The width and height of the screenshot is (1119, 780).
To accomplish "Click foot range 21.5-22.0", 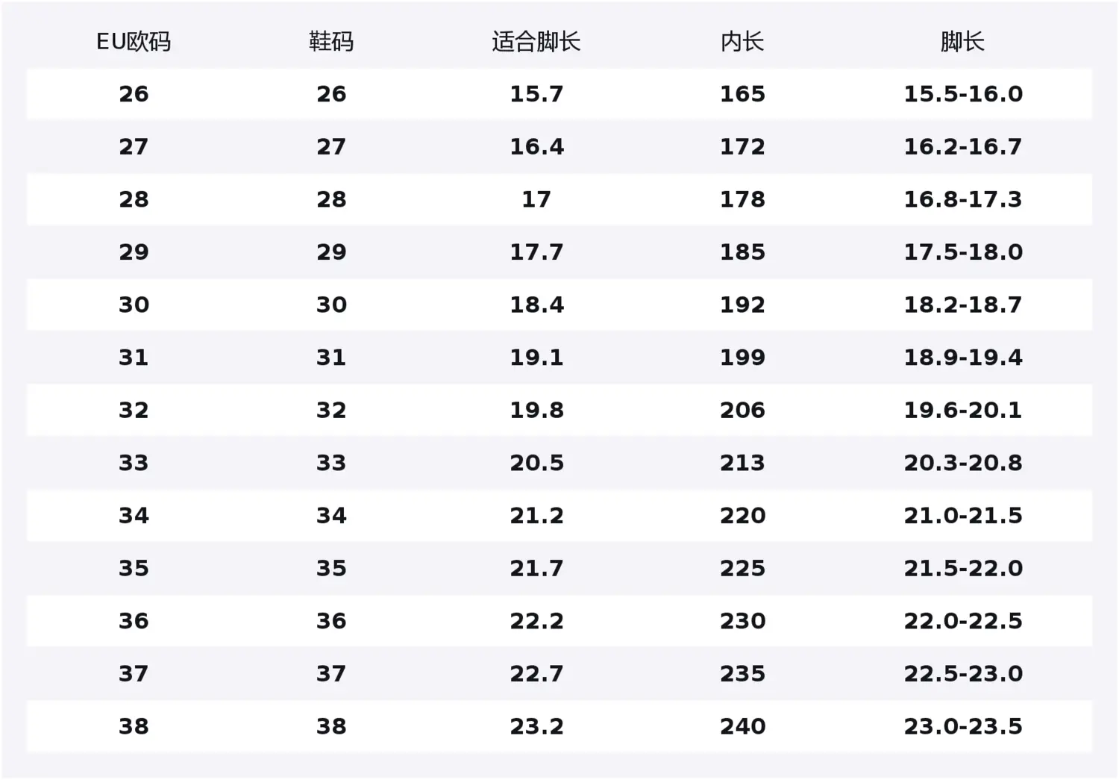I will click(963, 568).
